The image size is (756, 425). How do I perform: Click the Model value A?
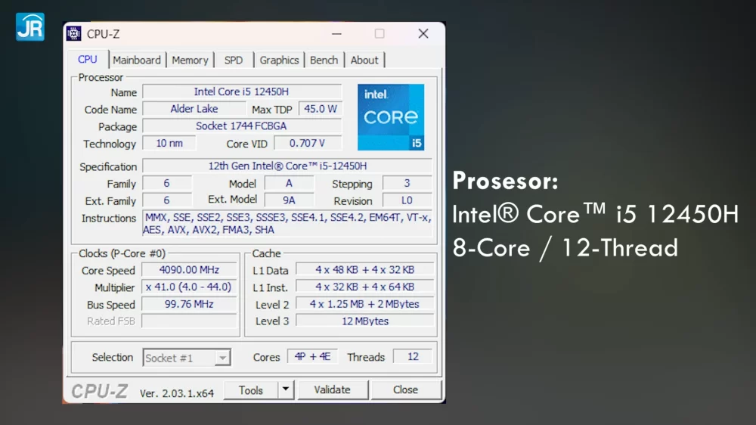(289, 183)
